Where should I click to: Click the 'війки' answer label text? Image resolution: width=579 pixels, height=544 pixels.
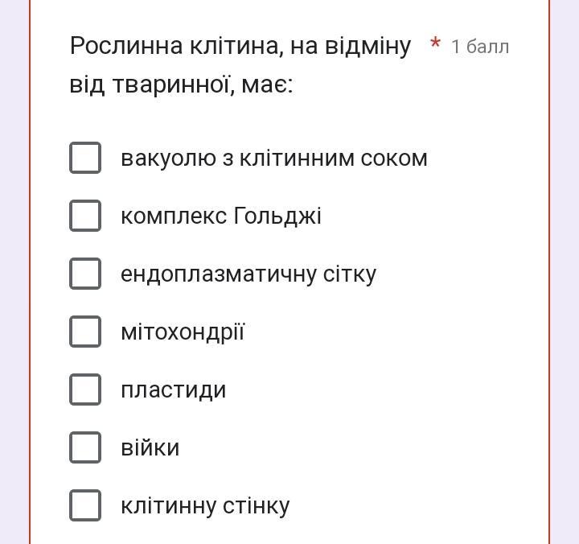(x=150, y=447)
